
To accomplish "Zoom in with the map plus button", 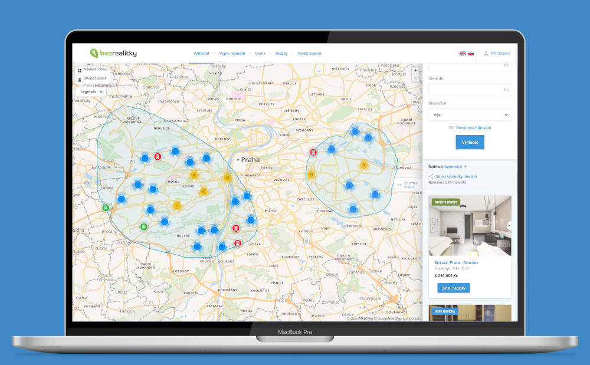I will tap(415, 70).
